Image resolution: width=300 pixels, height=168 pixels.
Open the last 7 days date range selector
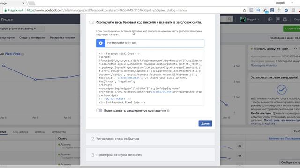pos(284,38)
